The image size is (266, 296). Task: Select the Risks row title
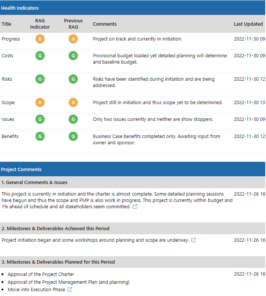tap(7, 79)
